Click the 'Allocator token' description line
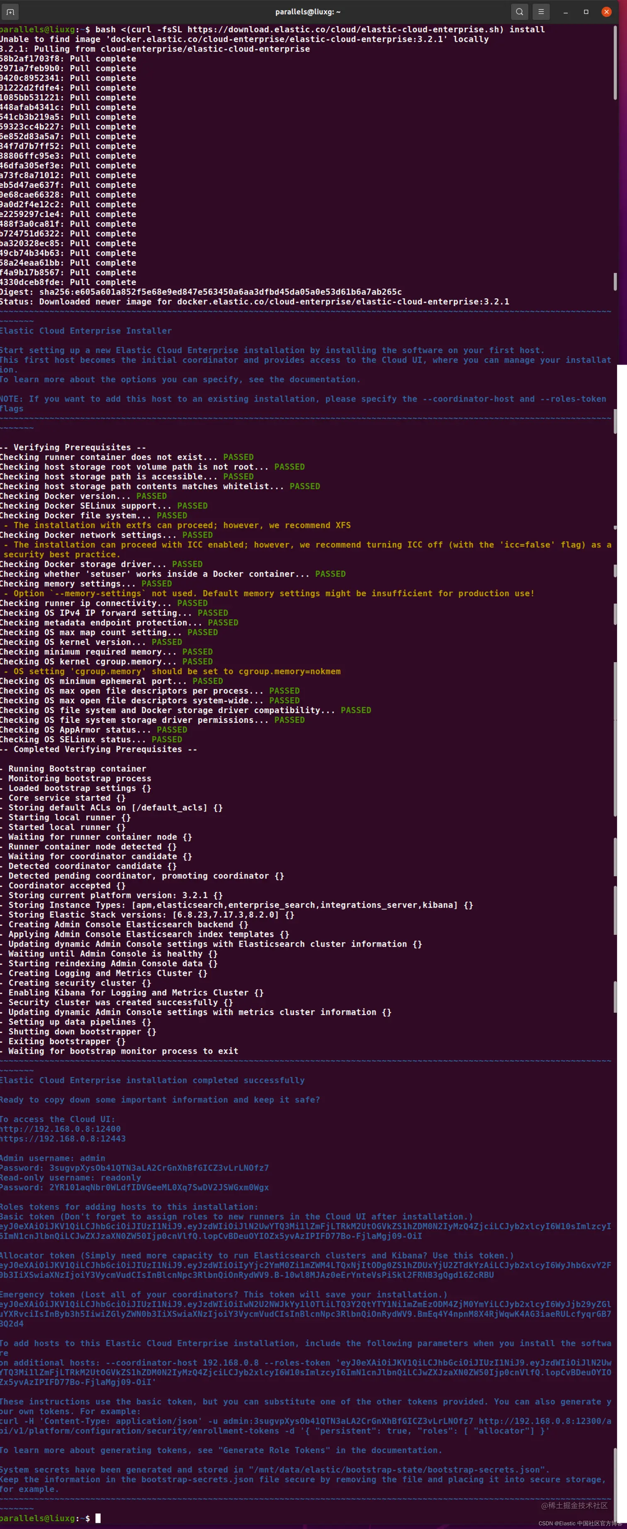The height and width of the screenshot is (1529, 627). 257,1255
